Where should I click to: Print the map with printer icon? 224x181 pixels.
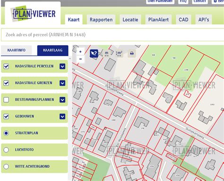(132, 54)
